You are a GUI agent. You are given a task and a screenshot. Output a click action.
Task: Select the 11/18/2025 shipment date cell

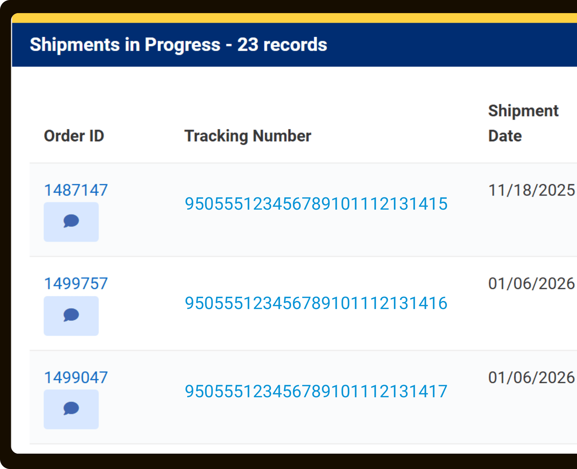[x=531, y=190]
